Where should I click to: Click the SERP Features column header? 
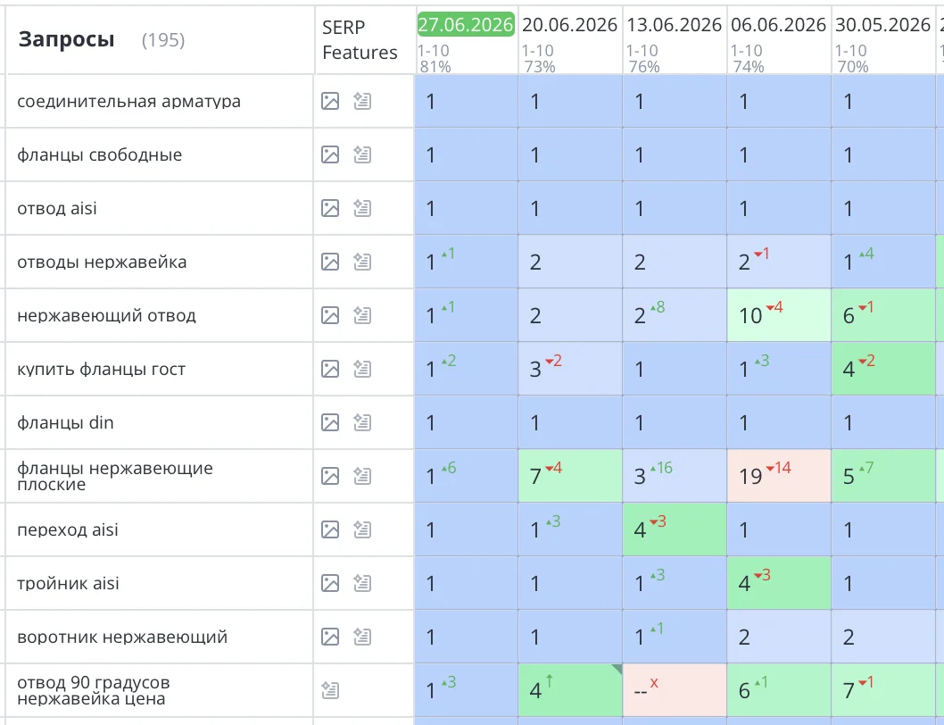(360, 40)
